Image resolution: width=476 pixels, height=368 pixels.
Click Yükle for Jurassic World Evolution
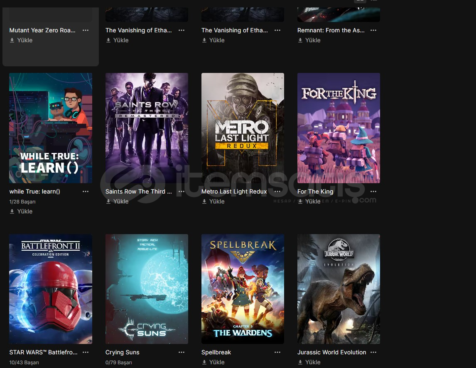(309, 362)
